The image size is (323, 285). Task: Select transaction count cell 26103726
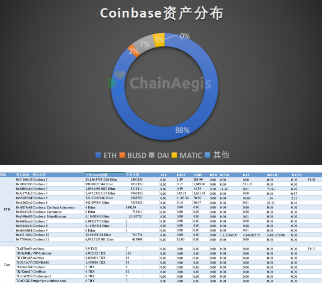point(134,217)
